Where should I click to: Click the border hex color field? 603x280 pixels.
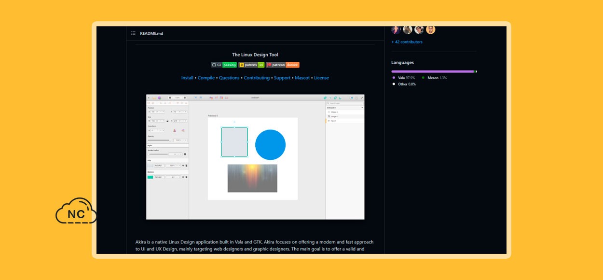tap(159, 177)
